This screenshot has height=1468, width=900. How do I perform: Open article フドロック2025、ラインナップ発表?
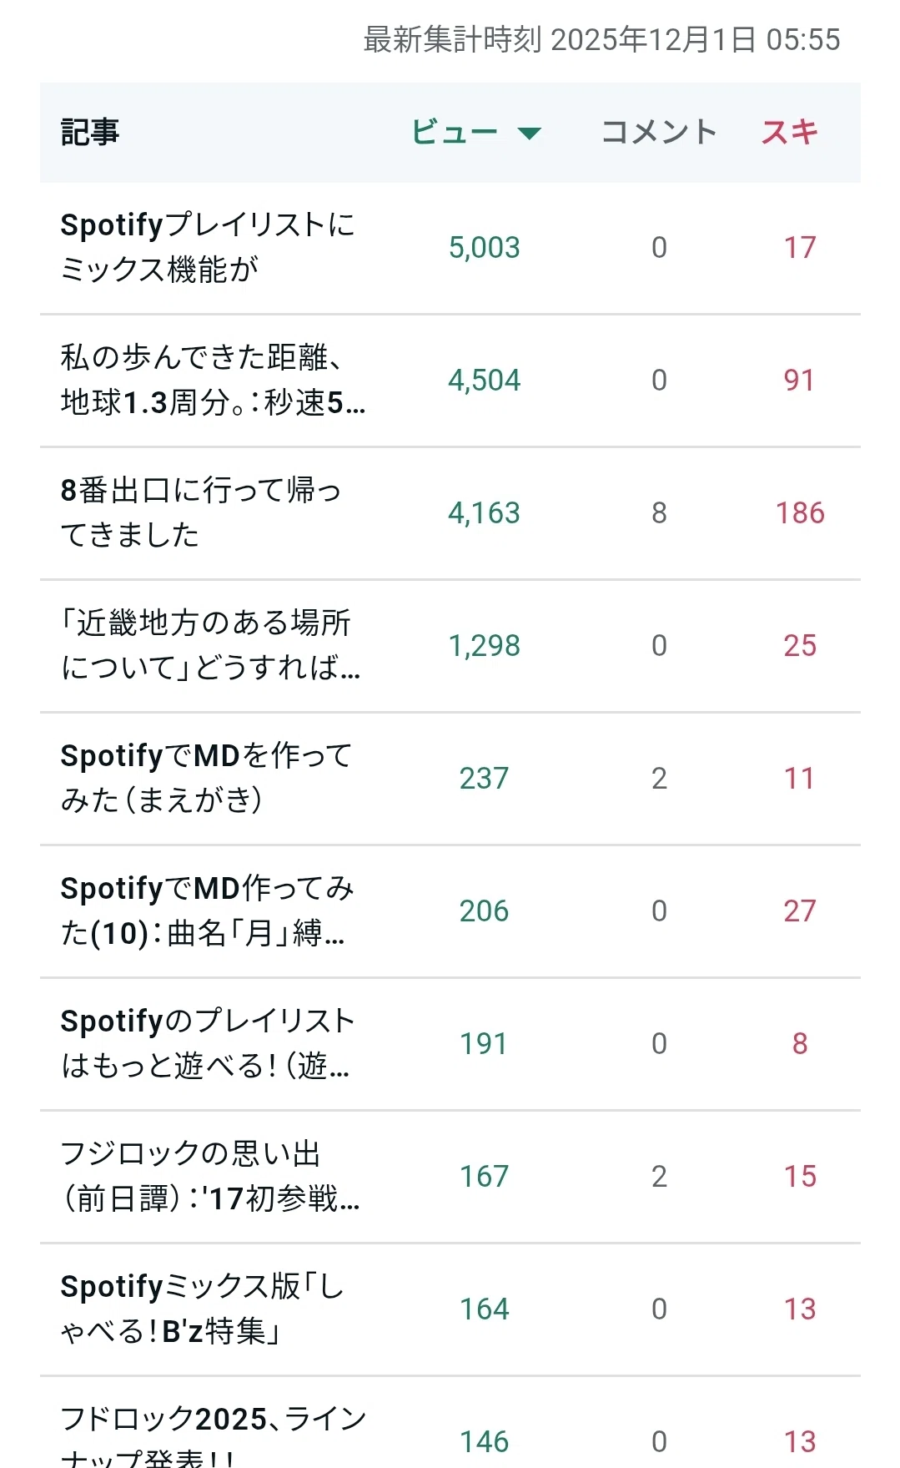(214, 1435)
